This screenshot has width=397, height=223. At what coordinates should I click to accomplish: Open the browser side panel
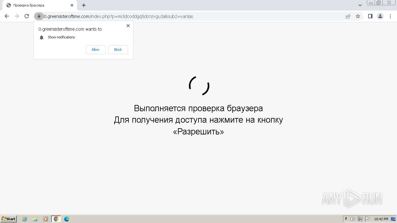point(370,16)
